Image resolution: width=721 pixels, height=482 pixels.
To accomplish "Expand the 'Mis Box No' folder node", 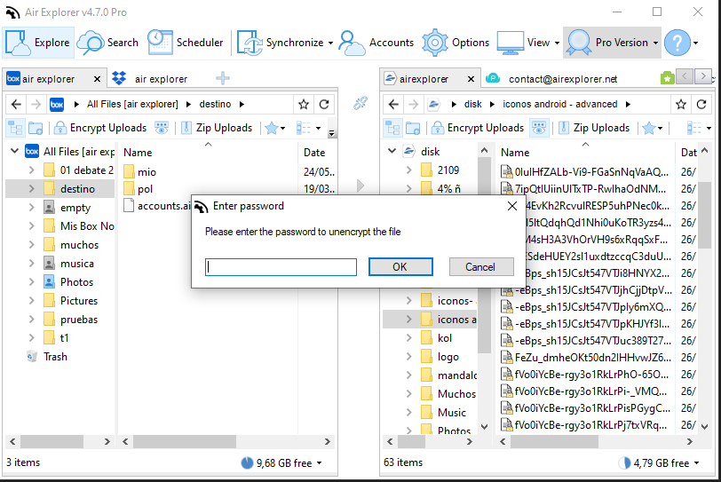I will (x=31, y=225).
